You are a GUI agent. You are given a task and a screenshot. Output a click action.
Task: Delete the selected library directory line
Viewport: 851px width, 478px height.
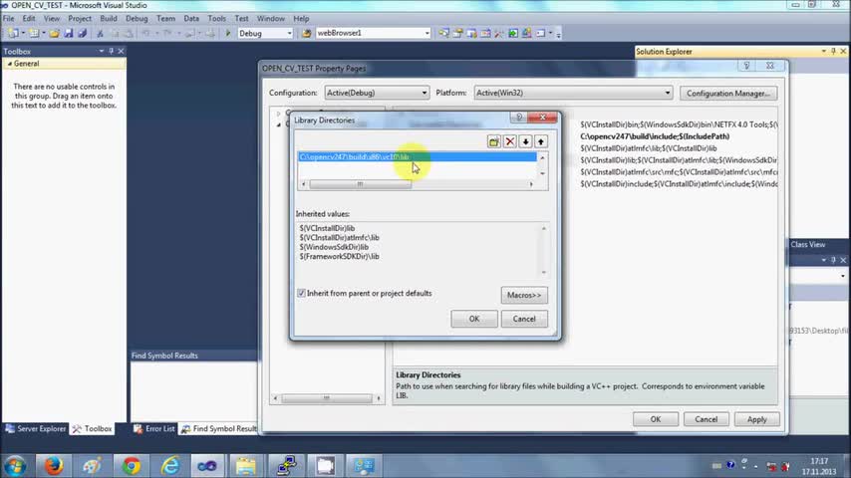click(x=509, y=141)
